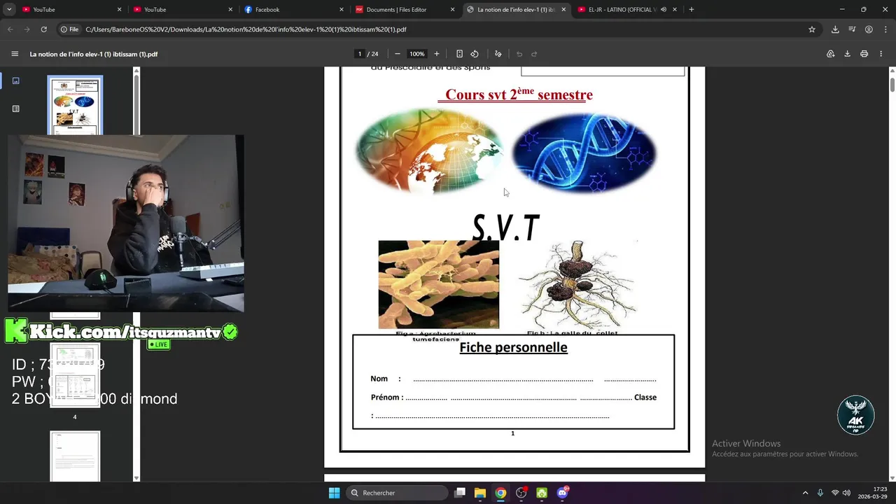Open the tab search dropdown
This screenshot has width=896, height=504.
tap(9, 9)
